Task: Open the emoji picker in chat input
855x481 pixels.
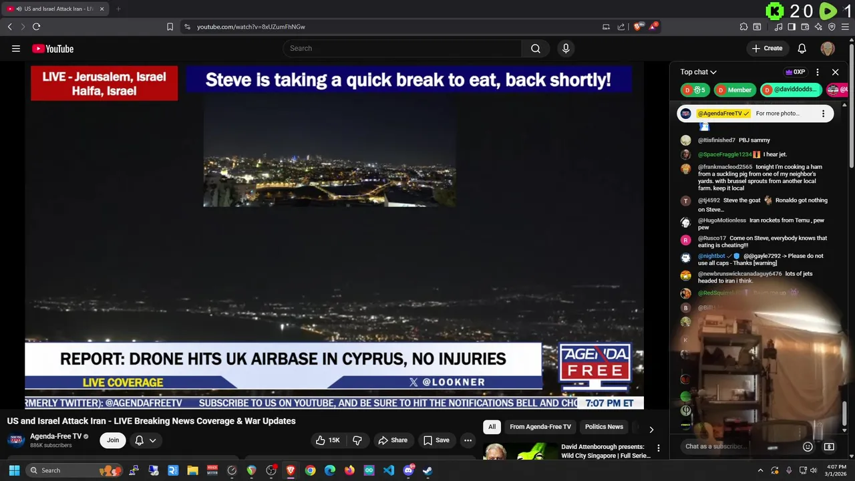Action: click(808, 446)
